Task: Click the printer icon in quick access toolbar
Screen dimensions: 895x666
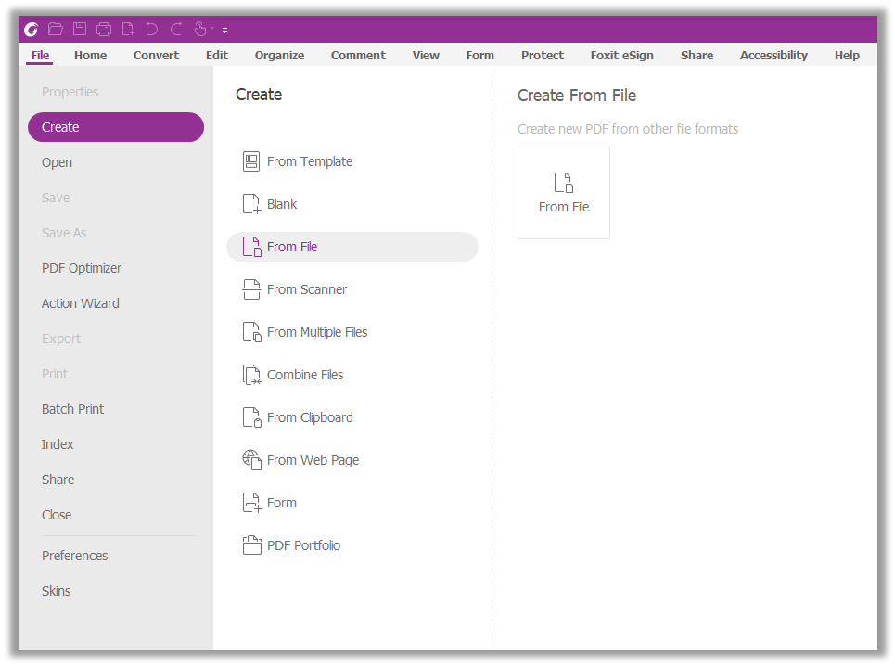Action: [104, 29]
